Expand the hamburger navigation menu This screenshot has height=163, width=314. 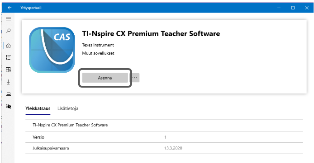click(x=9, y=19)
